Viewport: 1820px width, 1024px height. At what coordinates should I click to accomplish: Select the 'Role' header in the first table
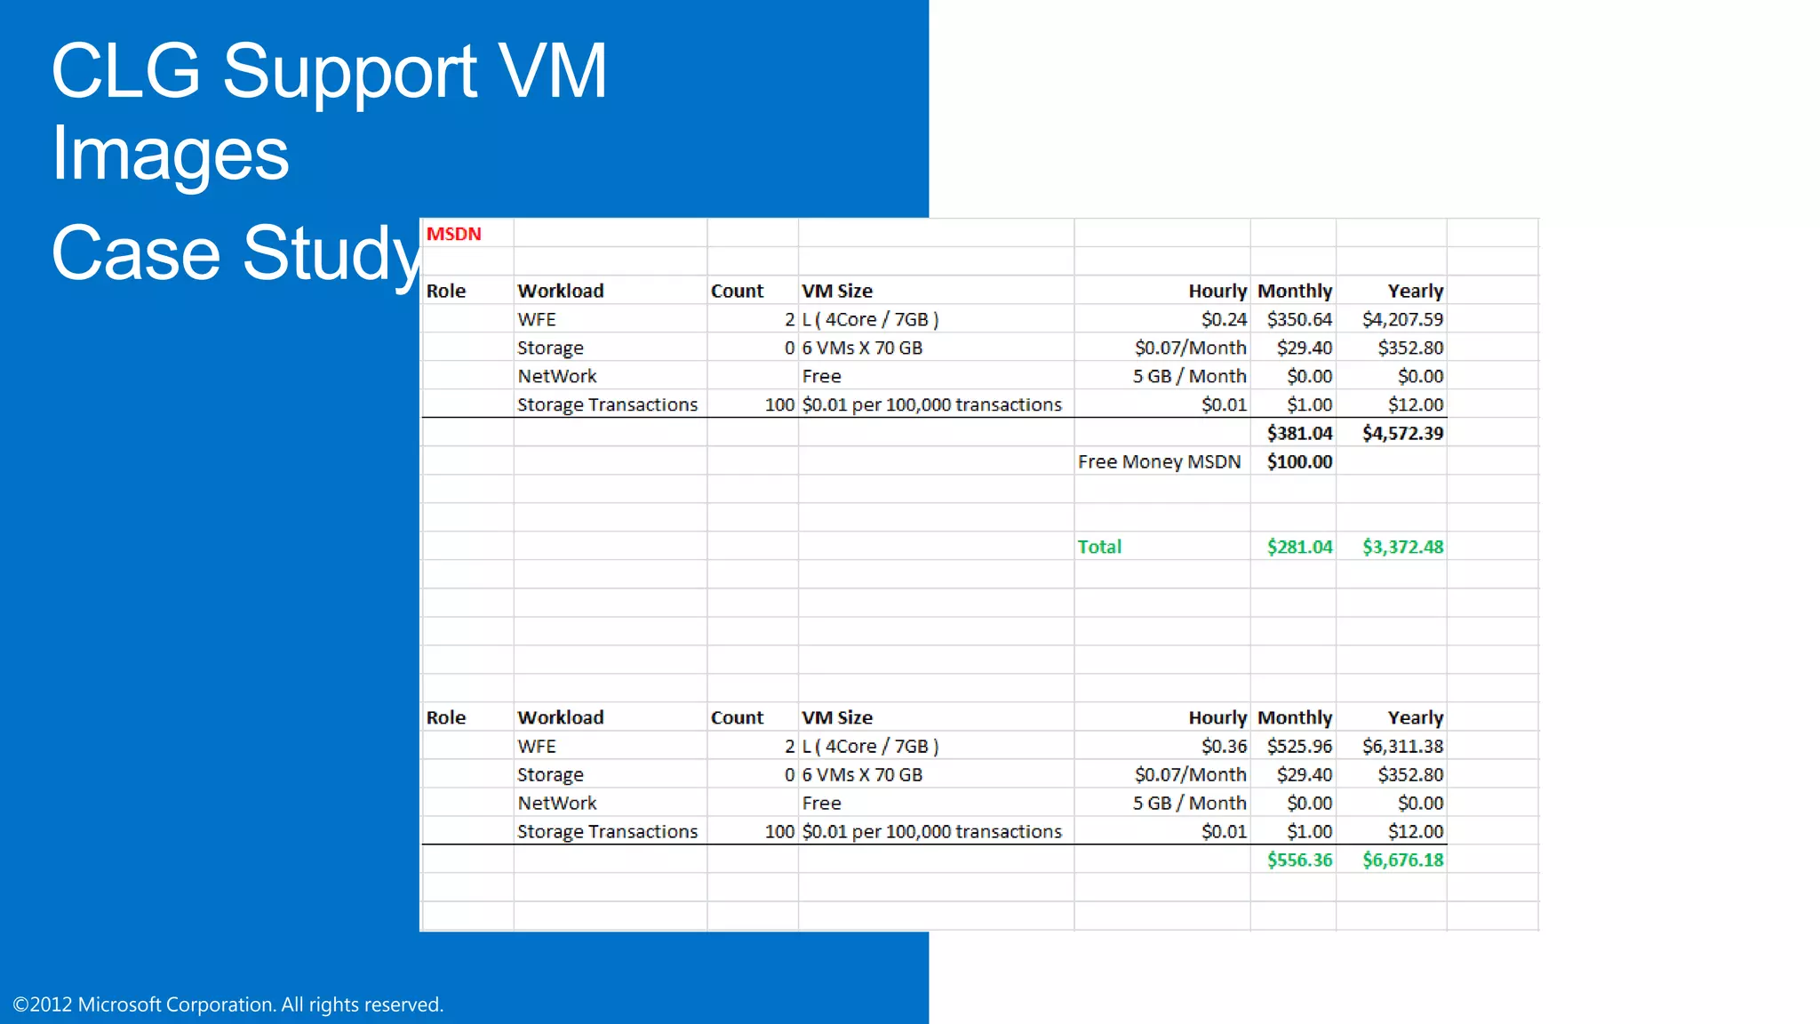click(x=446, y=291)
